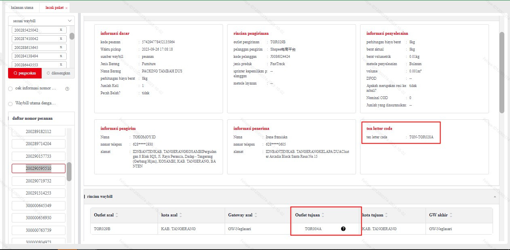Screen dimensions: 510x250
Task: Click outlet pengiriman value TGR029B
Action: [x=278, y=42]
